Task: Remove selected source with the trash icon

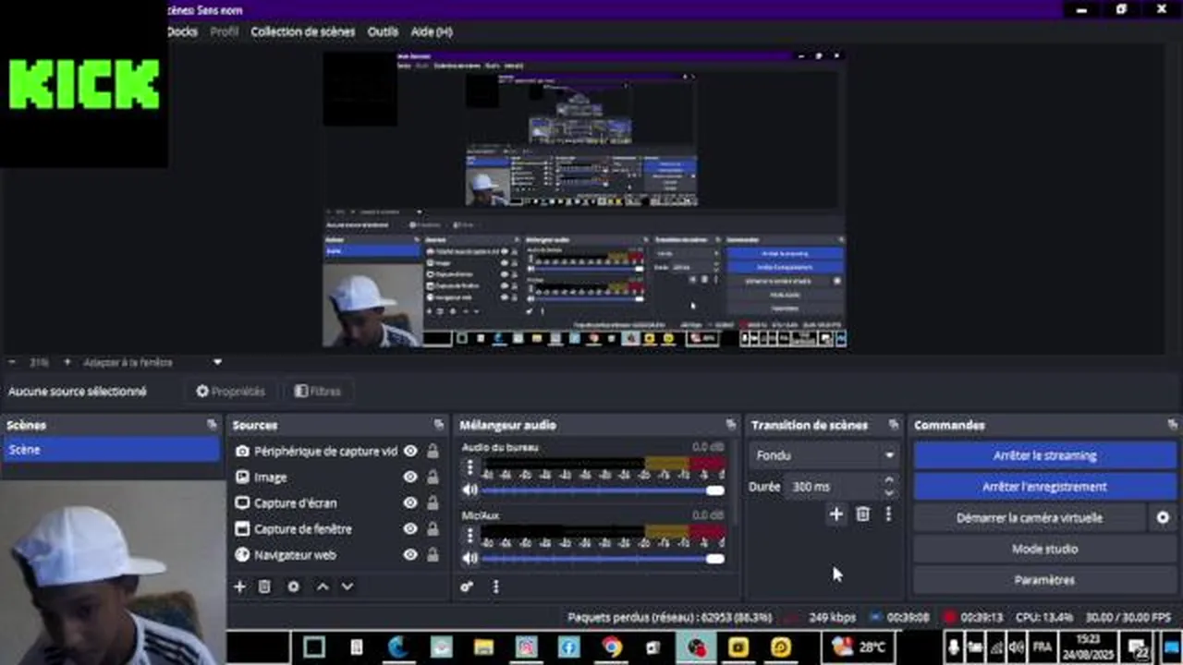Action: (x=264, y=586)
